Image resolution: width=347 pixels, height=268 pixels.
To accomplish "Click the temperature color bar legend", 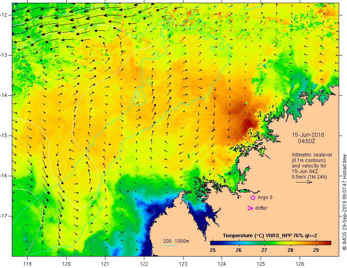I will tap(271, 243).
